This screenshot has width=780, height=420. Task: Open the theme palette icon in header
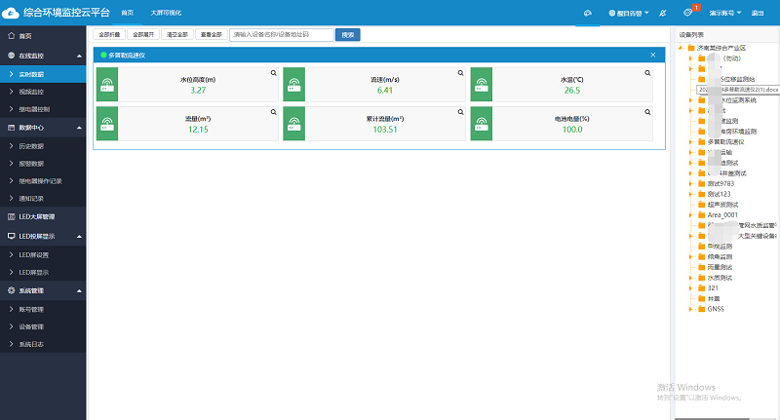588,13
